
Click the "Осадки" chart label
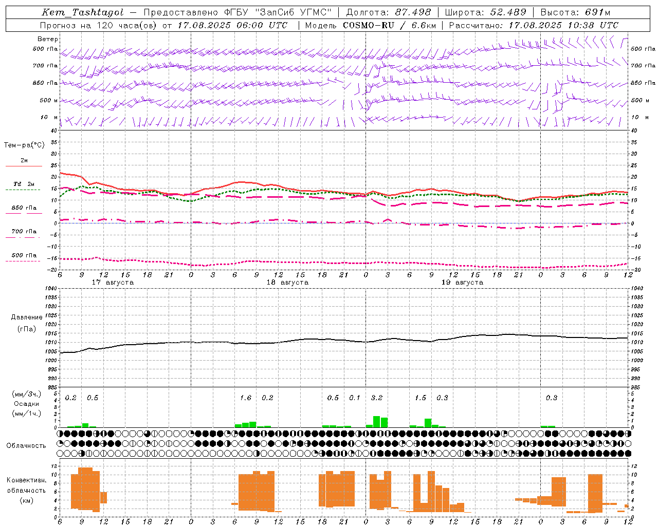27,404
